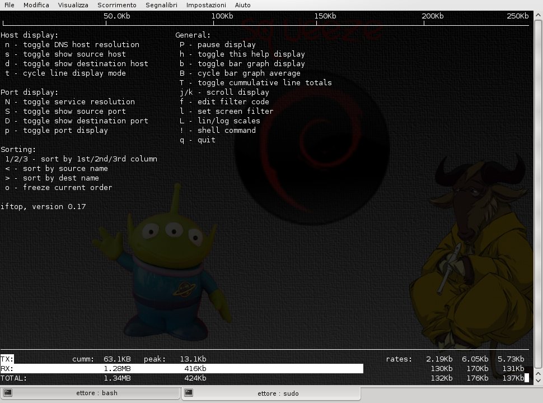Open the Impostazioni menu
Screen dimensions: 543x403
tap(206, 5)
